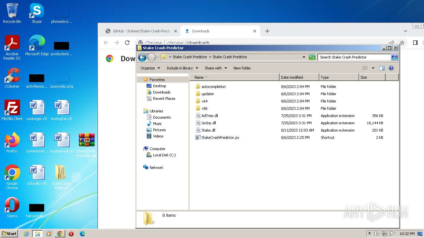Screen dimensions: 424x238
Task: Show hidden system tray icons
Action: 369,233
